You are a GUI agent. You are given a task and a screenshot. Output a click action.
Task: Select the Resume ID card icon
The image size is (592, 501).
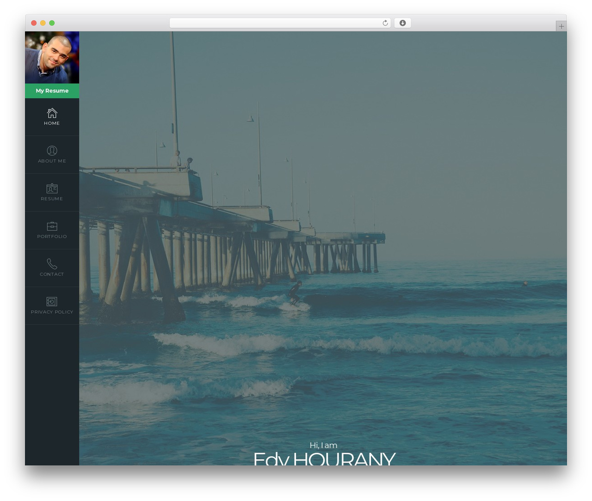pyautogui.click(x=52, y=189)
